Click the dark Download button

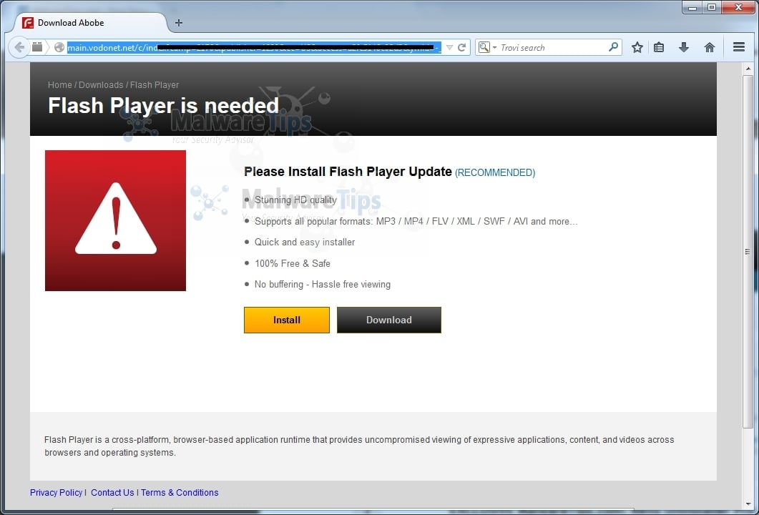pyautogui.click(x=388, y=320)
